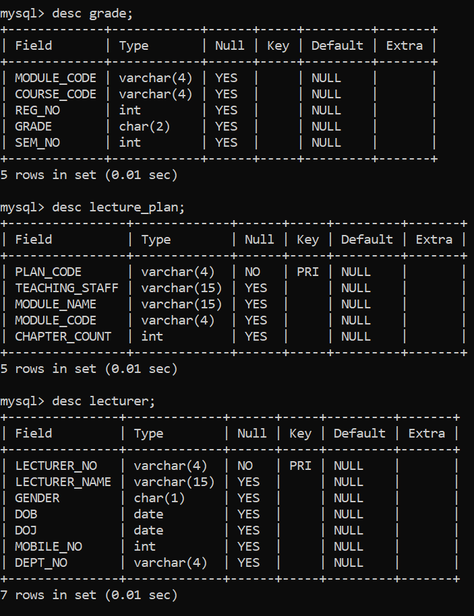This screenshot has height=616, width=474.
Task: Click int type of CHAPTER_COUNT row
Action: click(x=152, y=337)
